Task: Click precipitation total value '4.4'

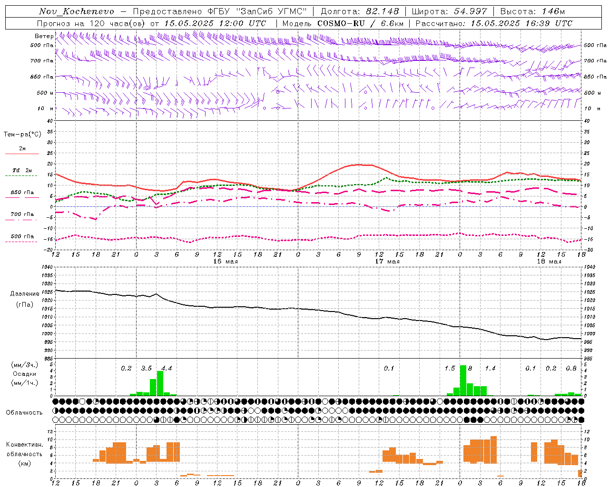Action: (x=167, y=369)
